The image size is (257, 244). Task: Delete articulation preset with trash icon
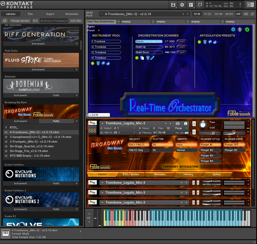[x=205, y=42]
